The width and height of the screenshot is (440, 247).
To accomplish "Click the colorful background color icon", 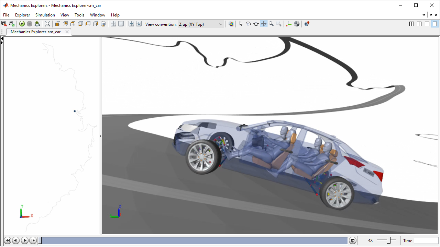I will (231, 24).
